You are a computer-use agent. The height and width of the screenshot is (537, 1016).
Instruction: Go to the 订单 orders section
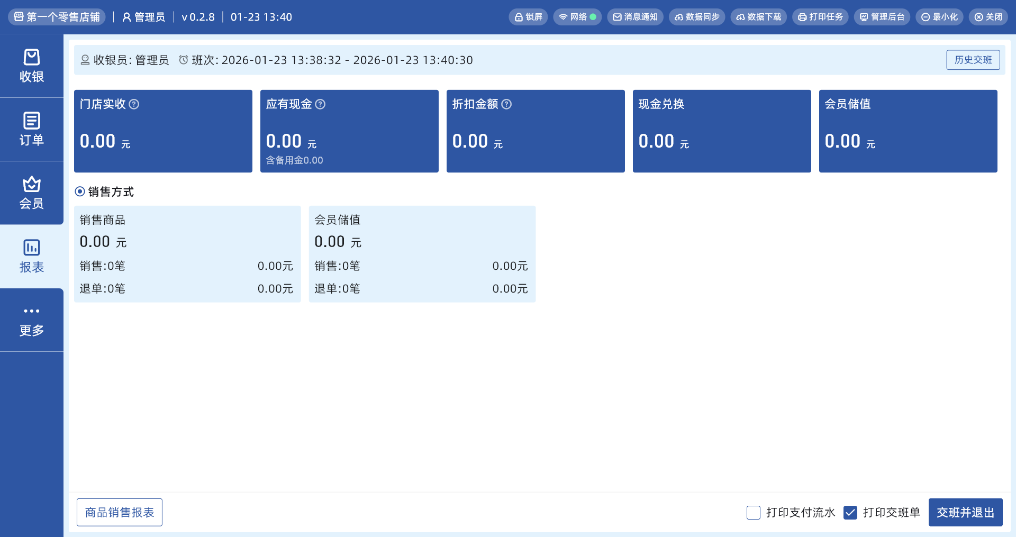[x=32, y=129]
